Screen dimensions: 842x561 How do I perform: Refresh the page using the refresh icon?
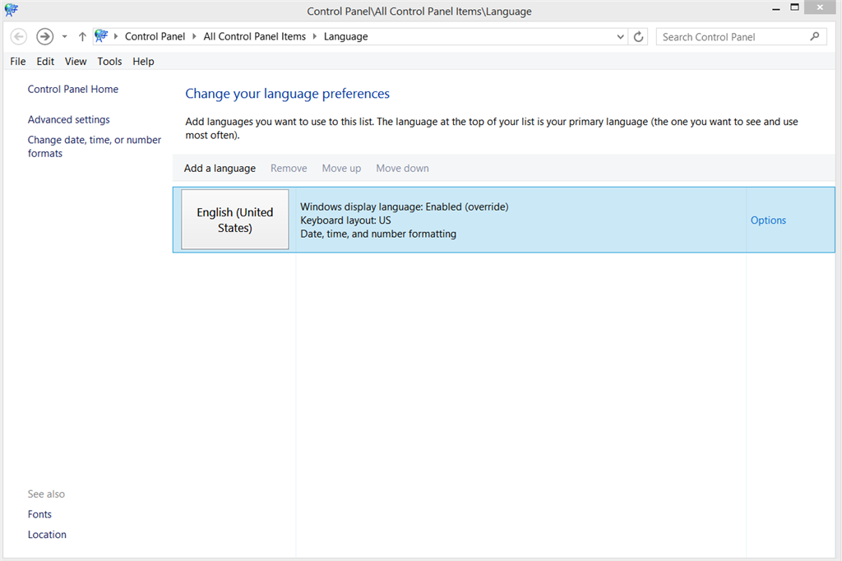[x=639, y=36]
